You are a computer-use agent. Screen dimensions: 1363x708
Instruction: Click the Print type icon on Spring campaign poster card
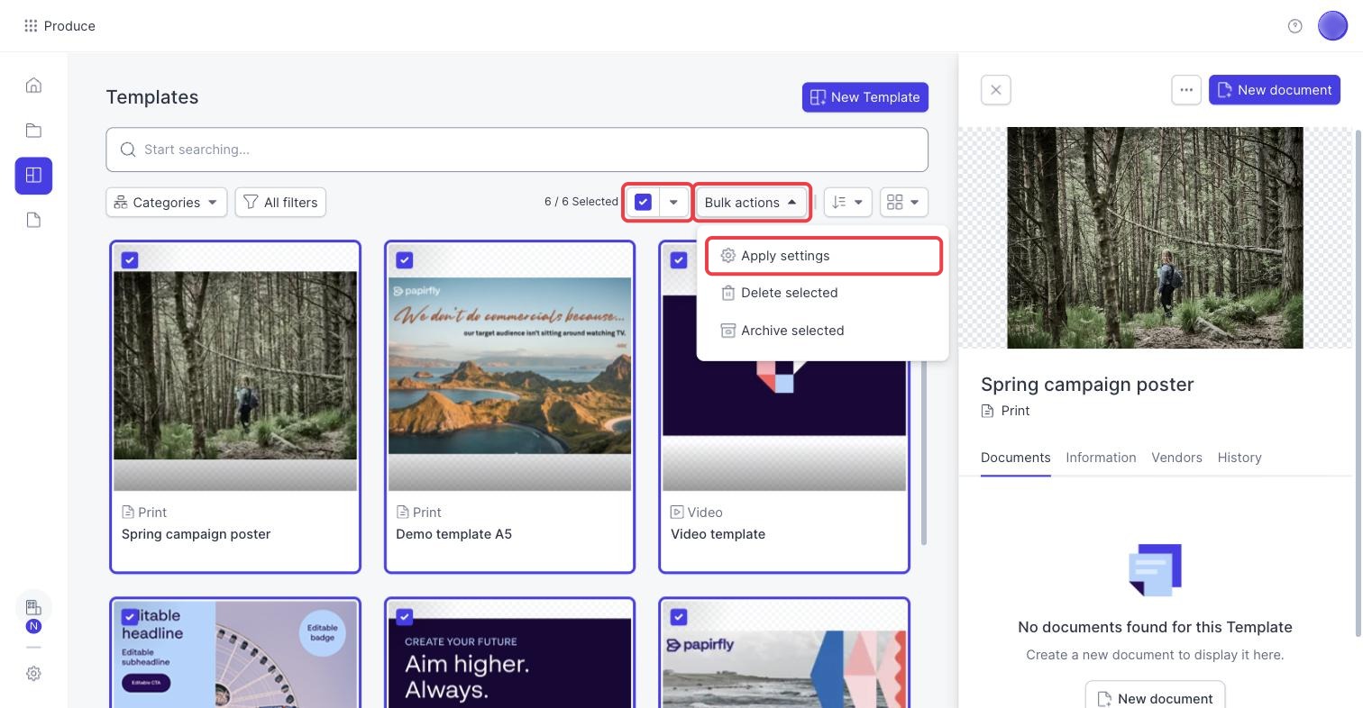point(128,513)
